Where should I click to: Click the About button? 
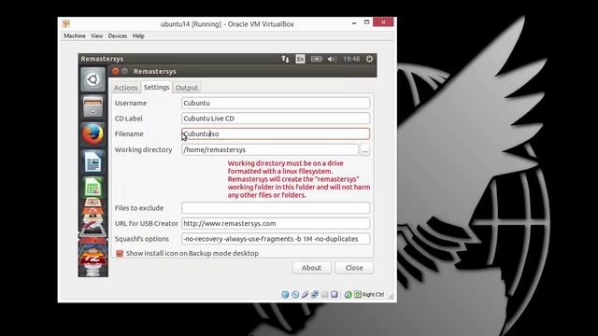coord(311,268)
